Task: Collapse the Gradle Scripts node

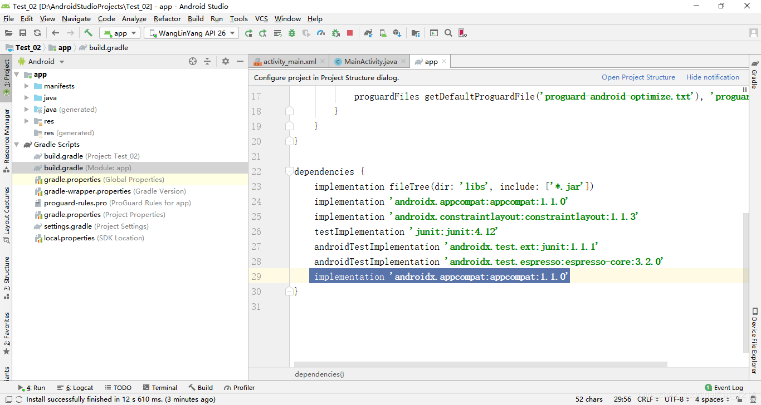Action: click(17, 145)
